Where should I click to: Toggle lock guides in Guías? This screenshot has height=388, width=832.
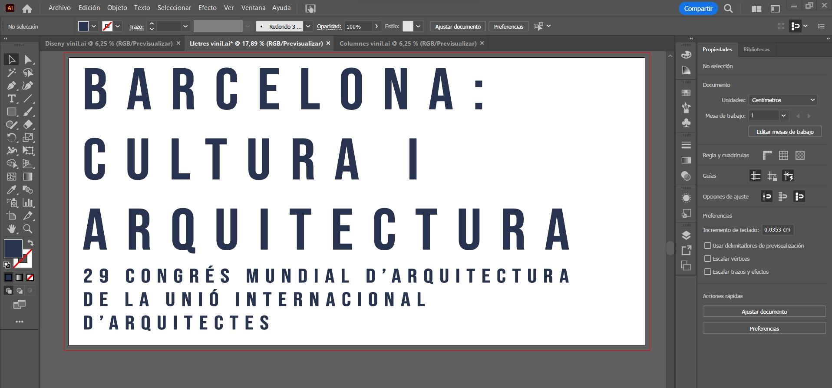click(772, 176)
